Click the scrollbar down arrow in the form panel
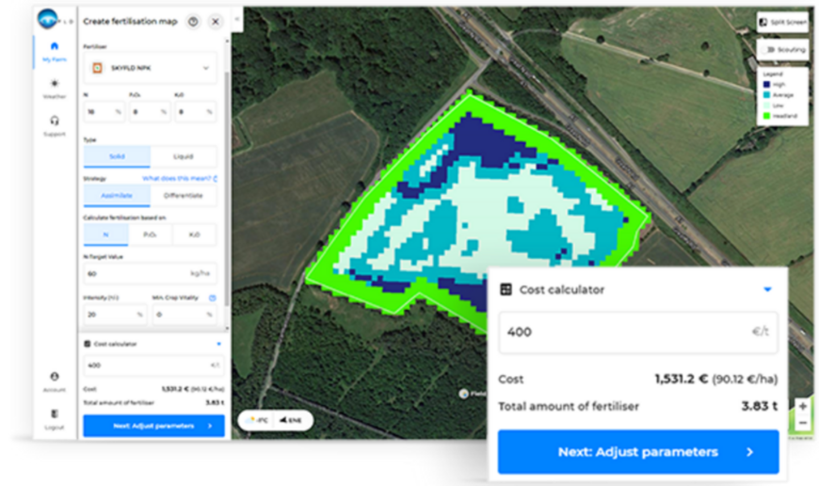 click(x=227, y=328)
